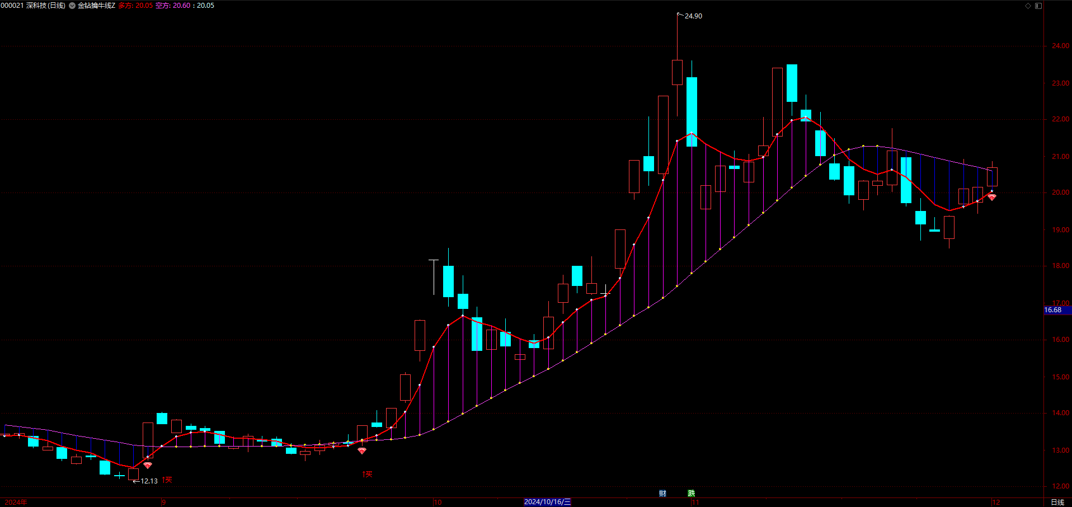Click the 多方: 20.05 value
The image size is (1072, 507).
[x=135, y=6]
